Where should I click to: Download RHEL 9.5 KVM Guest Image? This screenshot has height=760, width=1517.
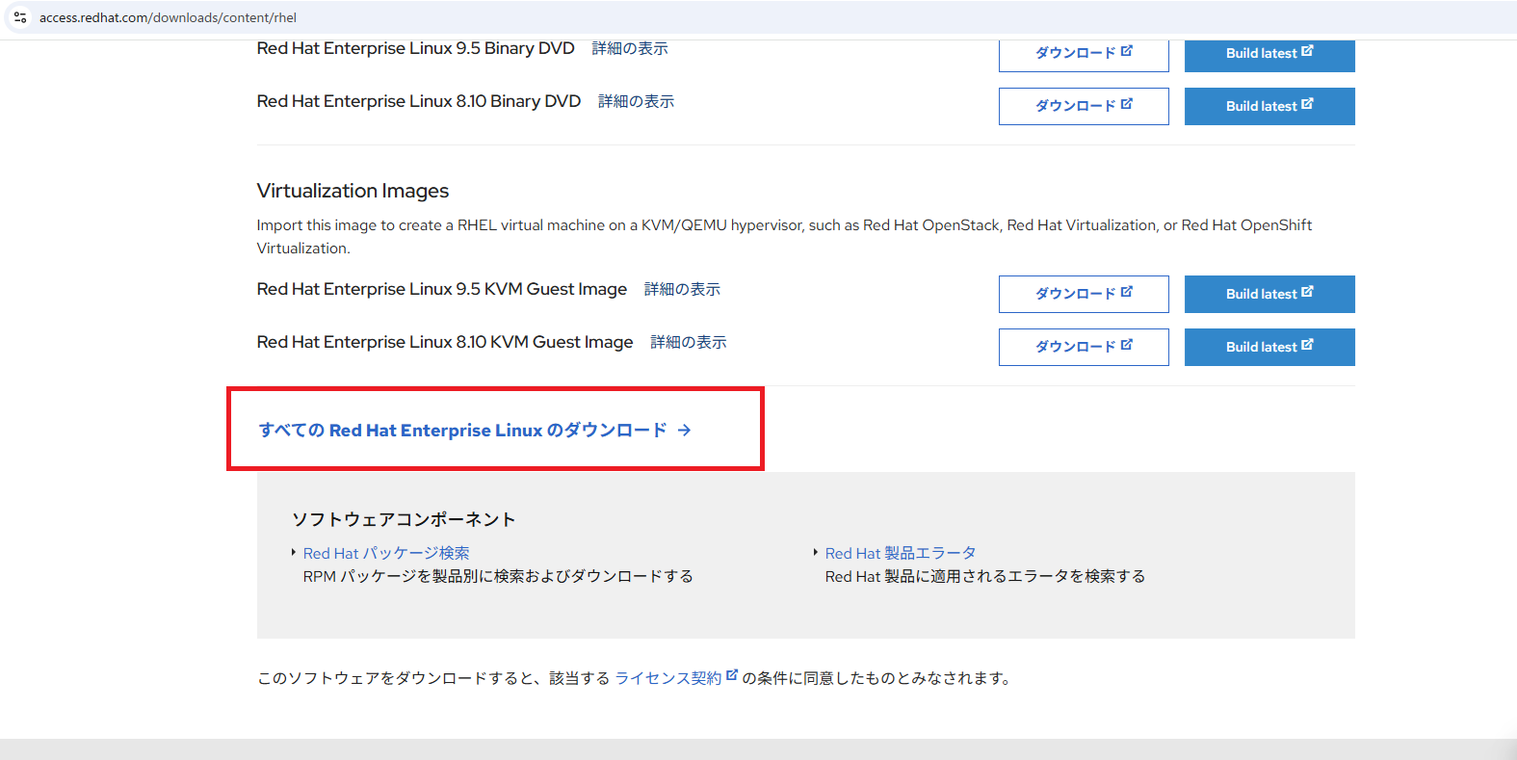click(x=1083, y=294)
